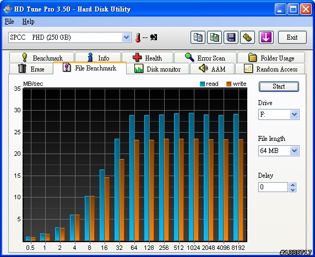Image resolution: width=315 pixels, height=257 pixels.
Task: Click the Exit button
Action: (x=292, y=37)
